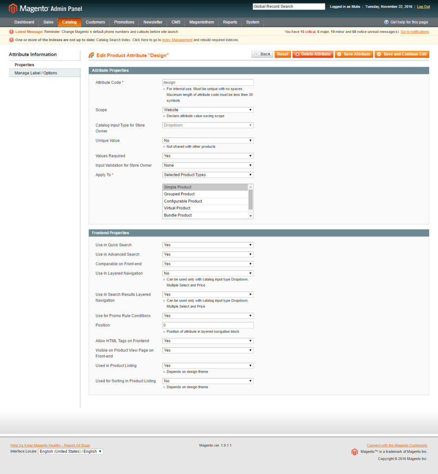The height and width of the screenshot is (474, 438).
Task: Click the Magento trademark icon in the footer
Action: pyautogui.click(x=354, y=452)
